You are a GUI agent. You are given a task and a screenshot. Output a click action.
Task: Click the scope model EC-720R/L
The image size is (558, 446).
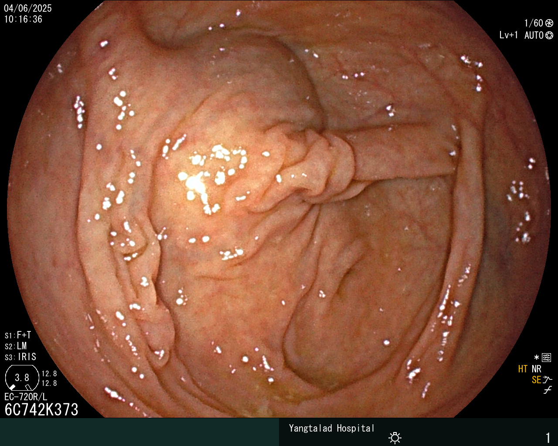click(x=26, y=397)
